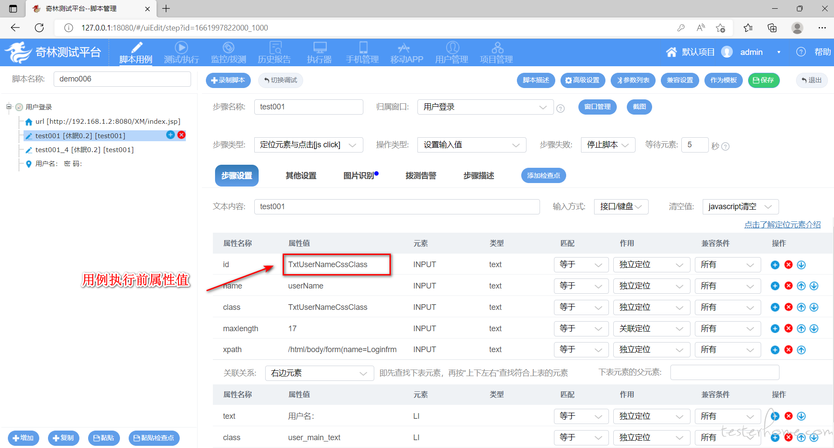The width and height of the screenshot is (834, 448).
Task: Open the 项目管理 navigation tab
Action: click(x=496, y=53)
